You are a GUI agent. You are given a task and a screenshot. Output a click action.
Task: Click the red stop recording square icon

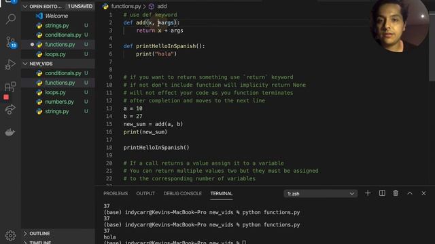(x=6, y=97)
